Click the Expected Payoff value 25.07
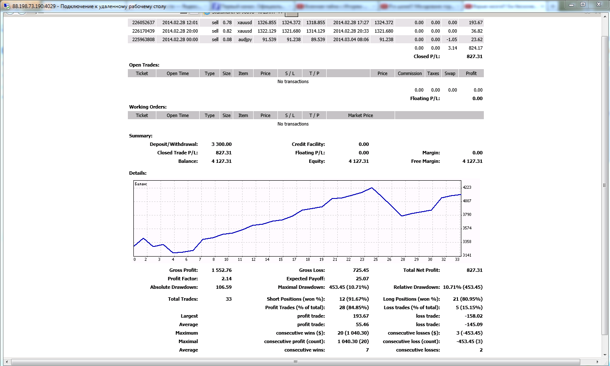The width and height of the screenshot is (610, 366). coord(362,279)
